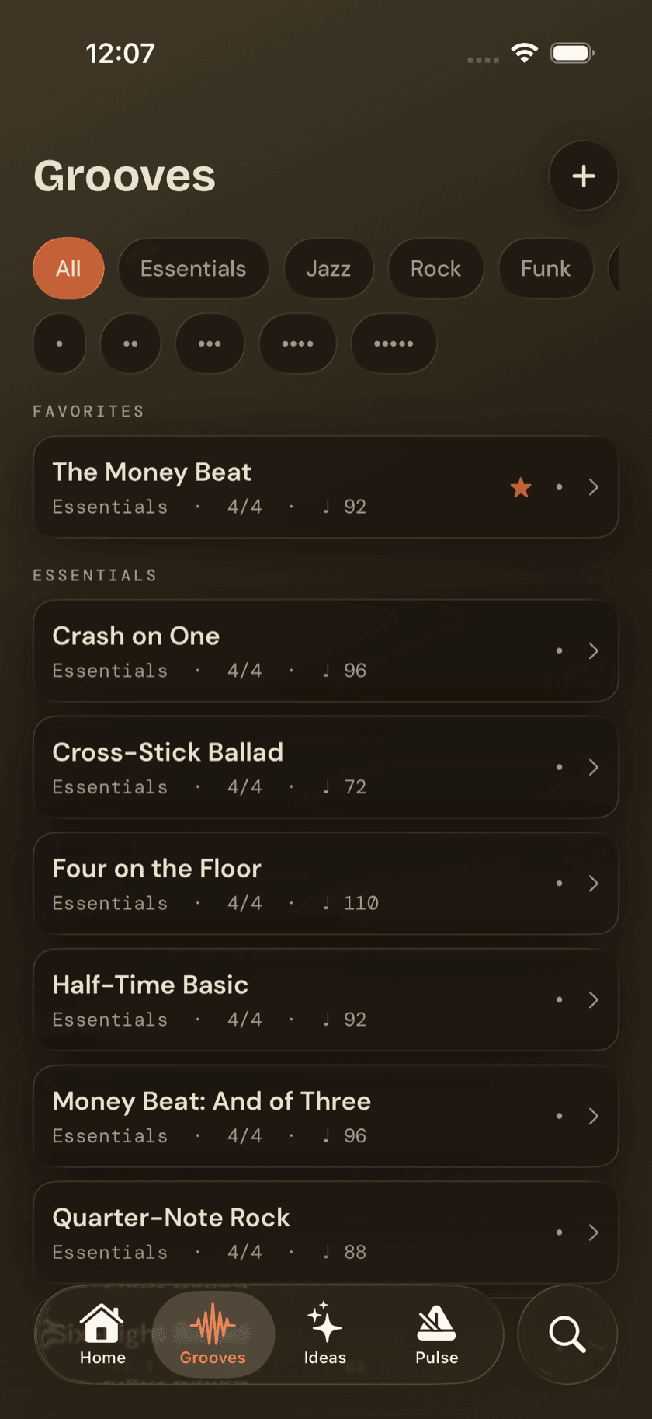The image size is (652, 1419).
Task: Select the Grooves waveform tab
Action: pyautogui.click(x=213, y=1334)
